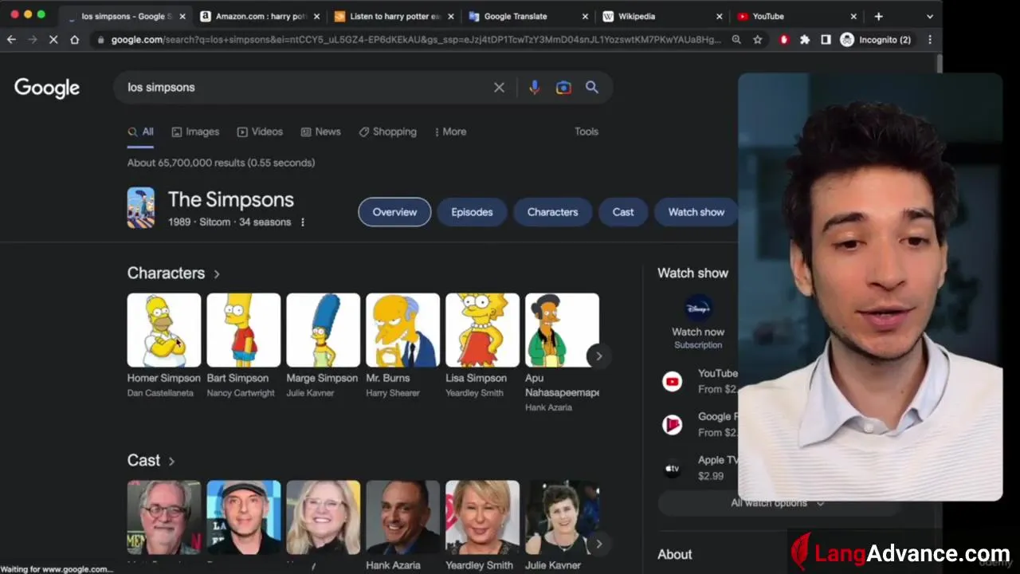Close the Wikipedia tab
The height and width of the screenshot is (574, 1020).
(720, 16)
